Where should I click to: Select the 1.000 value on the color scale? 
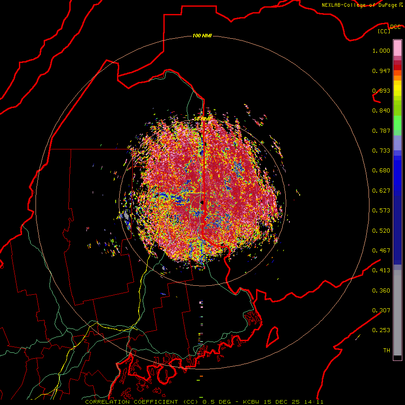[381, 50]
